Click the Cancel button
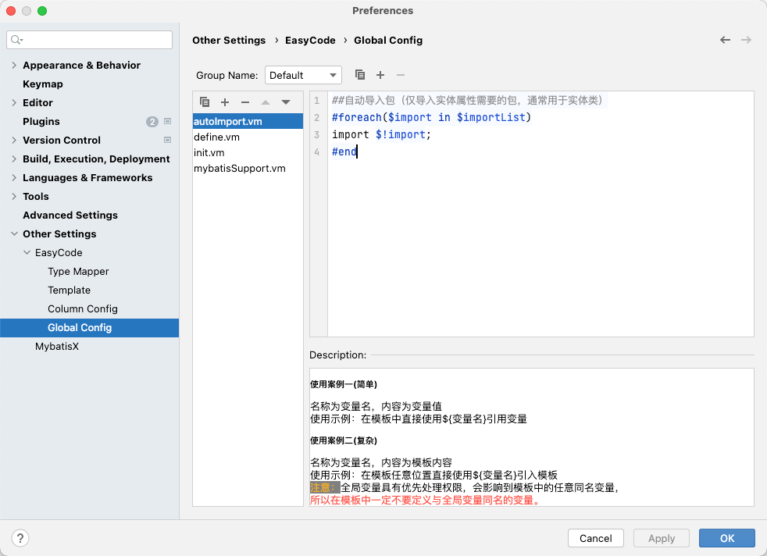Viewport: 767px width, 556px height. click(595, 538)
